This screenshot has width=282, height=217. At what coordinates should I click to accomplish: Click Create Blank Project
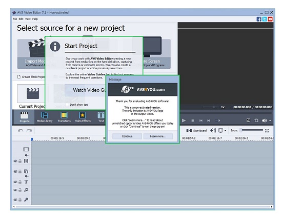(31, 77)
